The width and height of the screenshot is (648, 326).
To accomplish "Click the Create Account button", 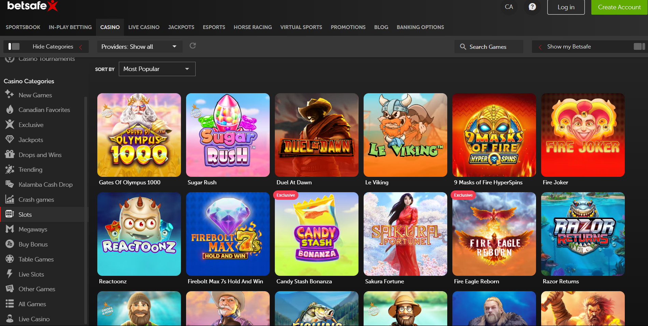I will point(619,7).
